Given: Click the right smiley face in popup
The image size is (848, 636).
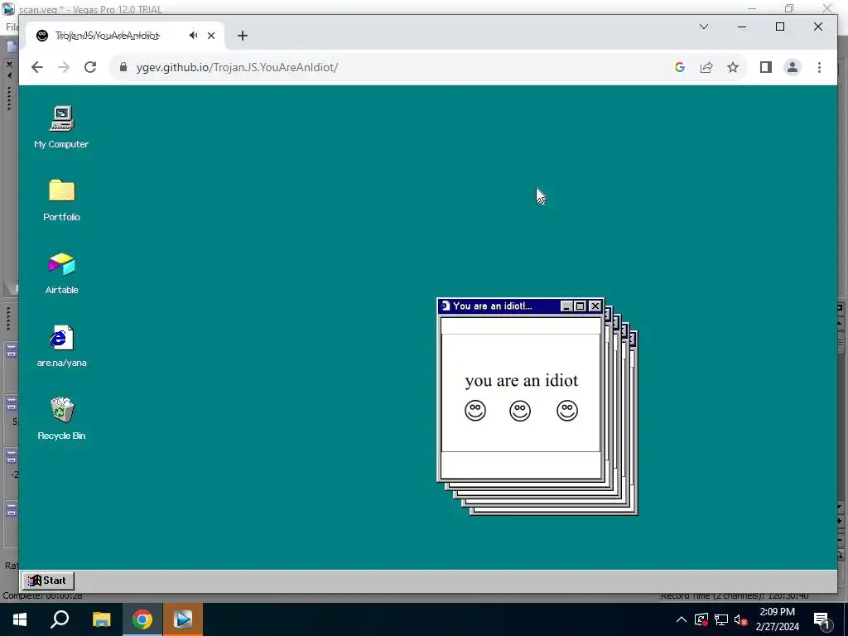Looking at the screenshot, I should tap(567, 411).
